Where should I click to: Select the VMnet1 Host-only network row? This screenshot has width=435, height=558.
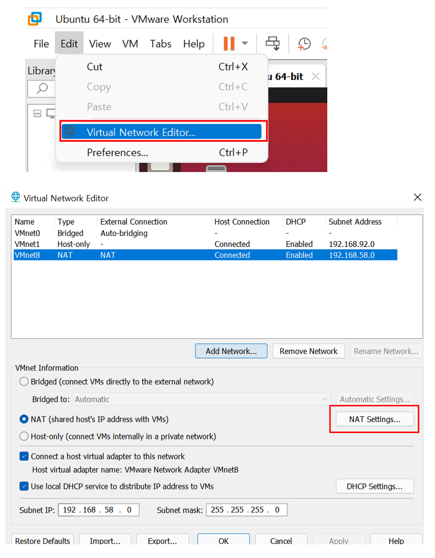coord(205,244)
